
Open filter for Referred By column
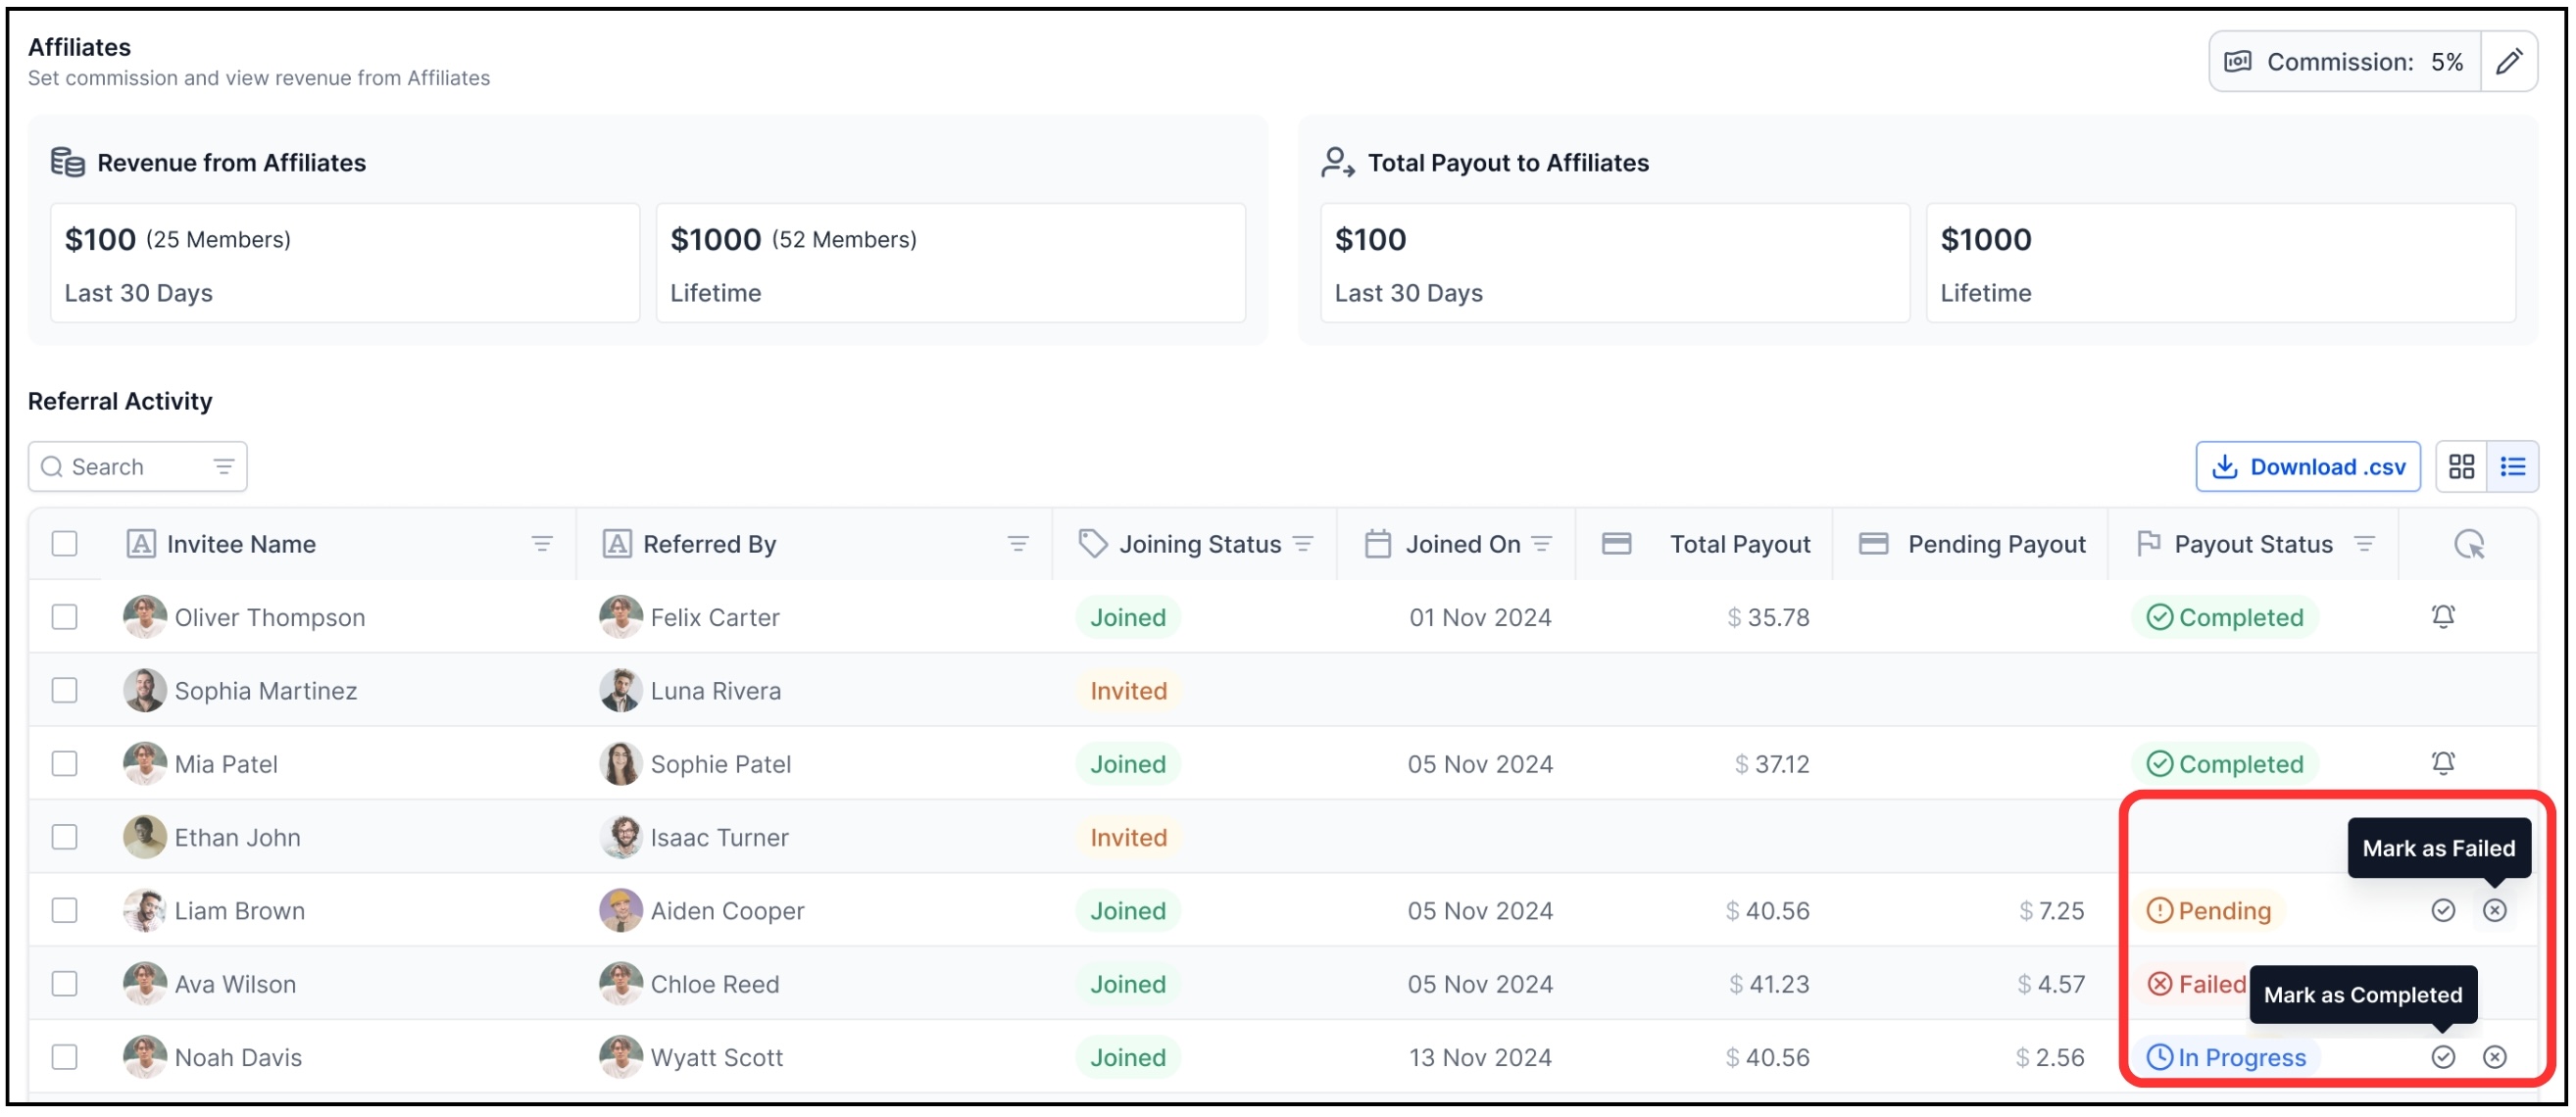click(1017, 544)
